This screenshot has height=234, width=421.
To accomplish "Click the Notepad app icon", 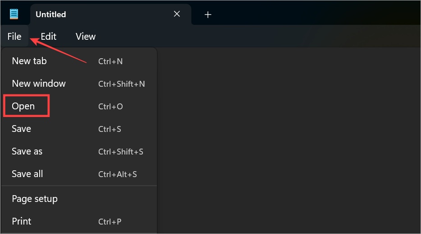I will pos(14,14).
